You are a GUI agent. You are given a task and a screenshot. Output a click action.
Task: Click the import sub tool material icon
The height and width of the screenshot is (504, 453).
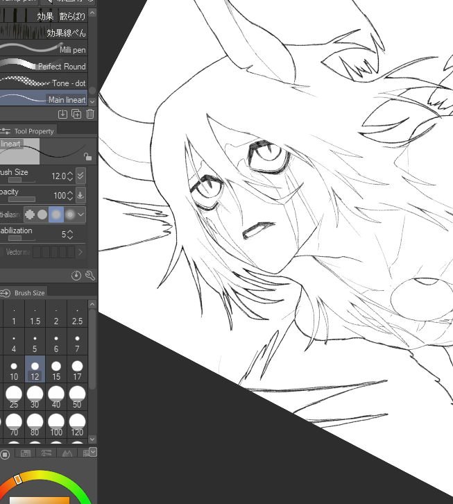pyautogui.click(x=62, y=114)
